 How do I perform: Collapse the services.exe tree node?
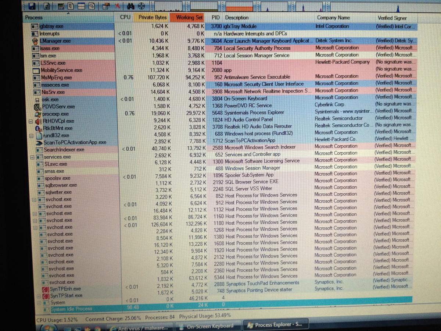click(x=33, y=157)
